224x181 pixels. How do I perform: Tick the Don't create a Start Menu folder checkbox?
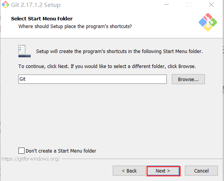click(x=21, y=151)
